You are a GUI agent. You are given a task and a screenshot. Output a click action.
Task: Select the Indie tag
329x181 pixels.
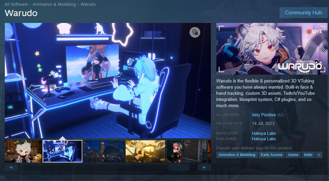coord(308,155)
